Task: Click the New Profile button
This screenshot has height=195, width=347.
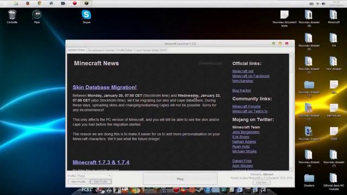Action: click(78, 182)
